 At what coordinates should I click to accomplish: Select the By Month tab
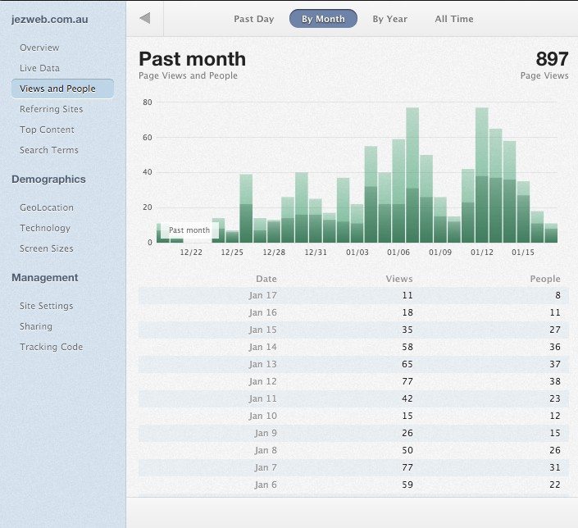[x=323, y=19]
